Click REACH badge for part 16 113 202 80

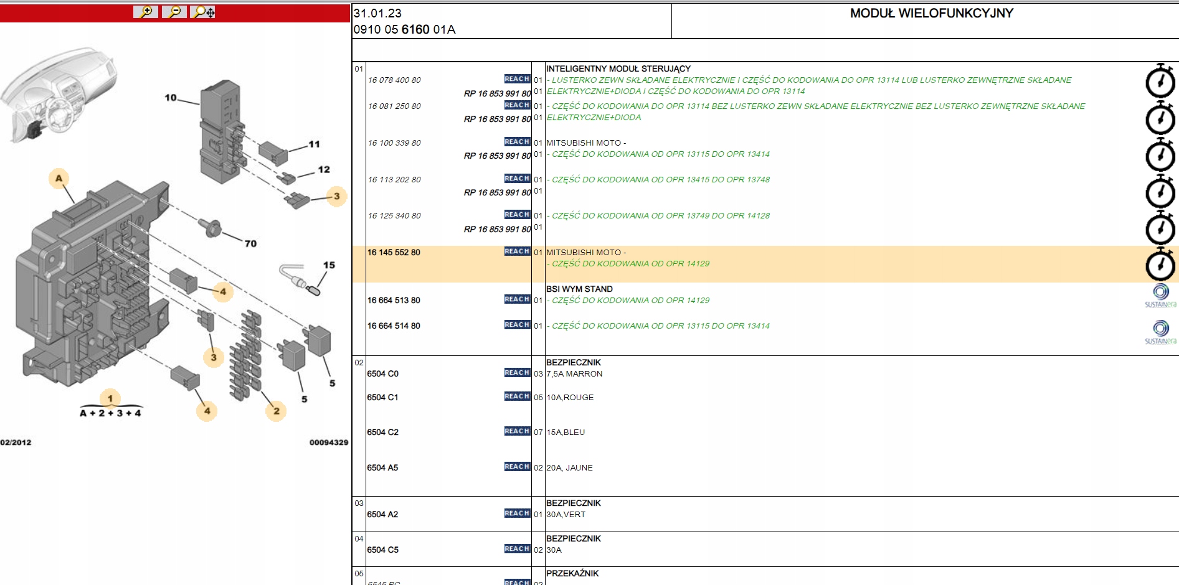tap(517, 179)
